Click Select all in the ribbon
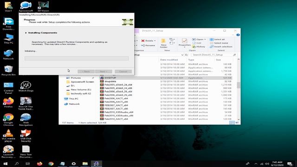Viewport: 297px width, 167px height. tap(217, 39)
